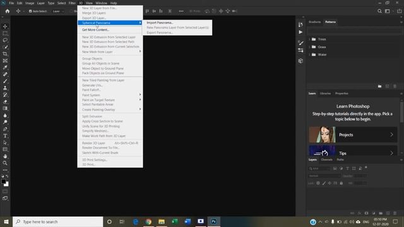The width and height of the screenshot is (404, 227).
Task: Select the Eyedropper tool
Action: [x=5, y=67]
